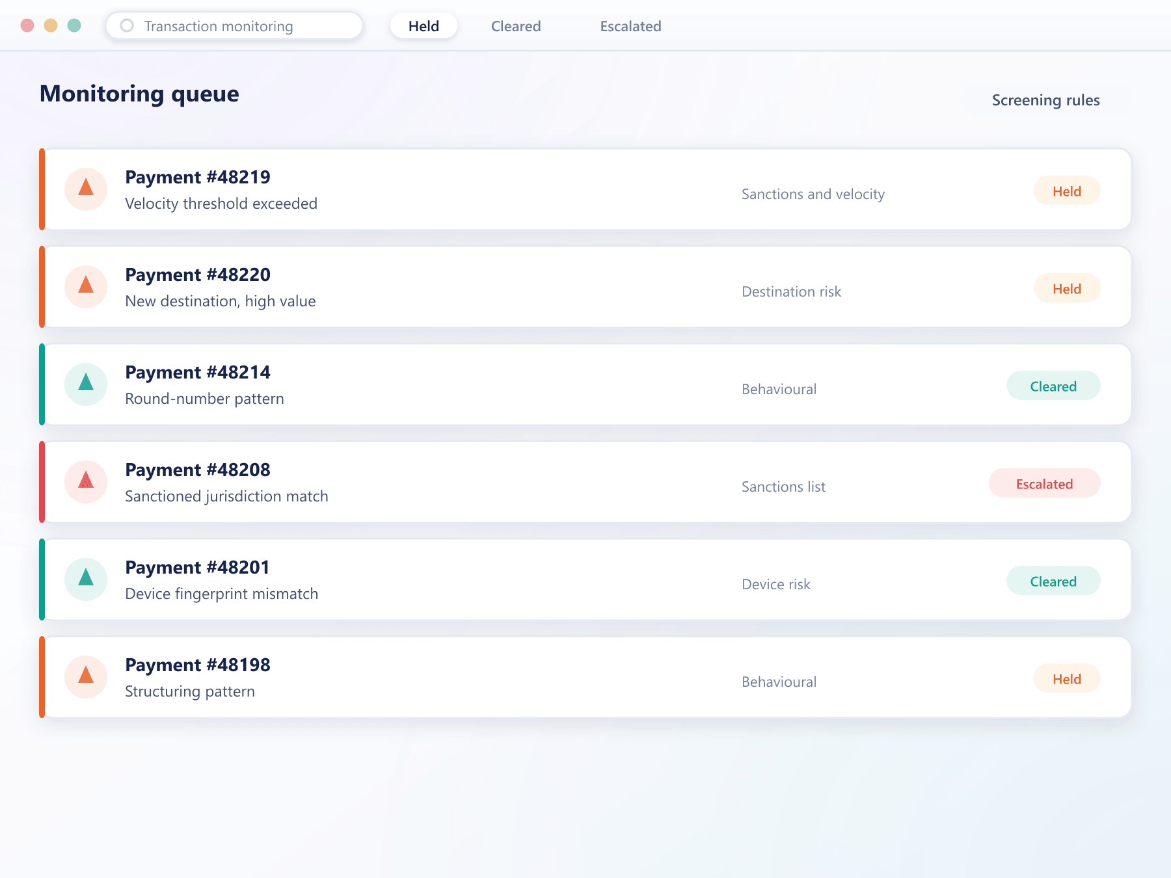1171x878 pixels.
Task: Open Payment #48219 title
Action: [198, 177]
